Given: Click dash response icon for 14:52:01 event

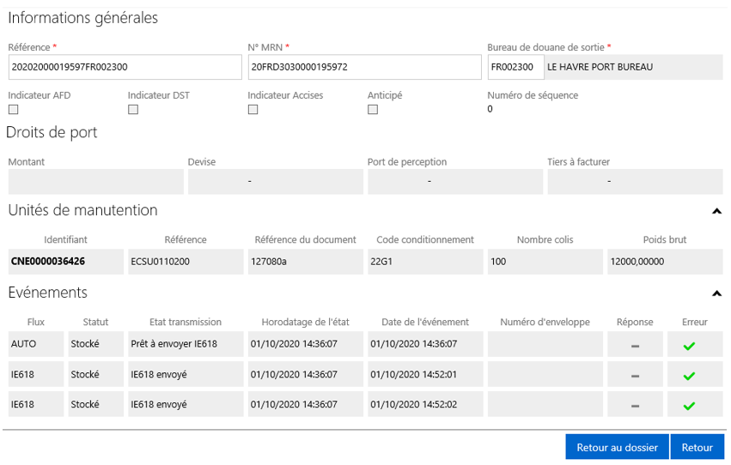Looking at the screenshot, I should pyautogui.click(x=635, y=376).
